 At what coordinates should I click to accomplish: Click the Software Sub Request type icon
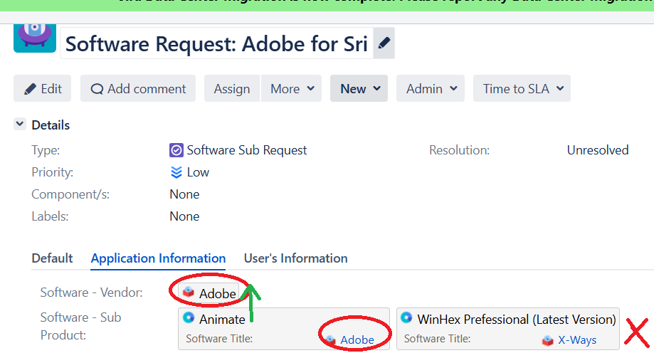tap(176, 150)
